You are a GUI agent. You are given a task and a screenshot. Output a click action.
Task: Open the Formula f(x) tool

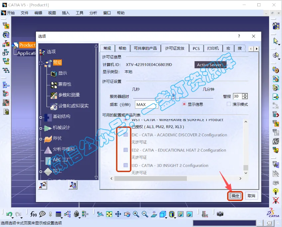[33, 214]
